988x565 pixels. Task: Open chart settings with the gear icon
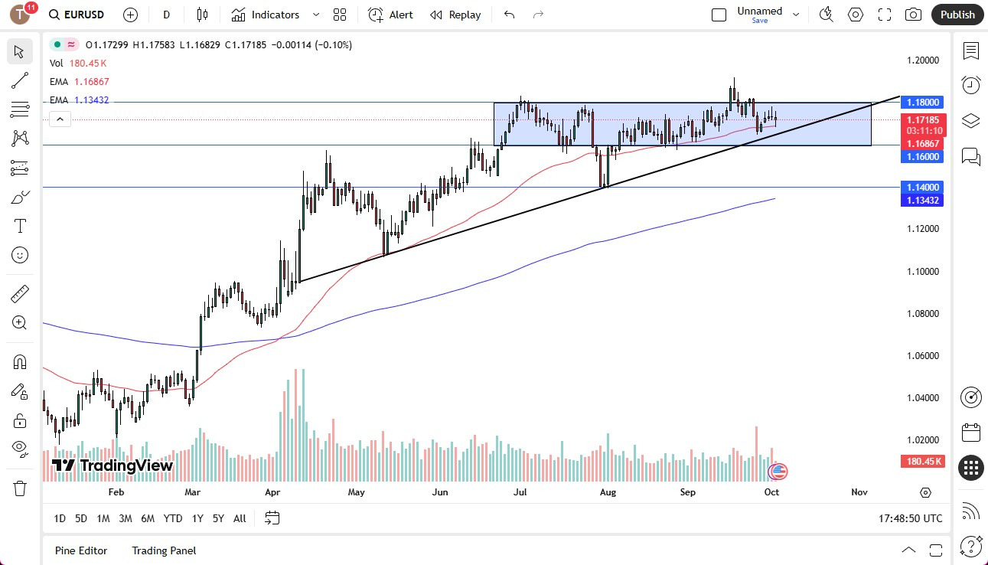pos(855,15)
